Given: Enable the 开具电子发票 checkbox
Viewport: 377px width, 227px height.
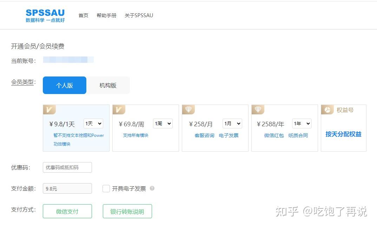Looking at the screenshot, I should click(x=106, y=188).
